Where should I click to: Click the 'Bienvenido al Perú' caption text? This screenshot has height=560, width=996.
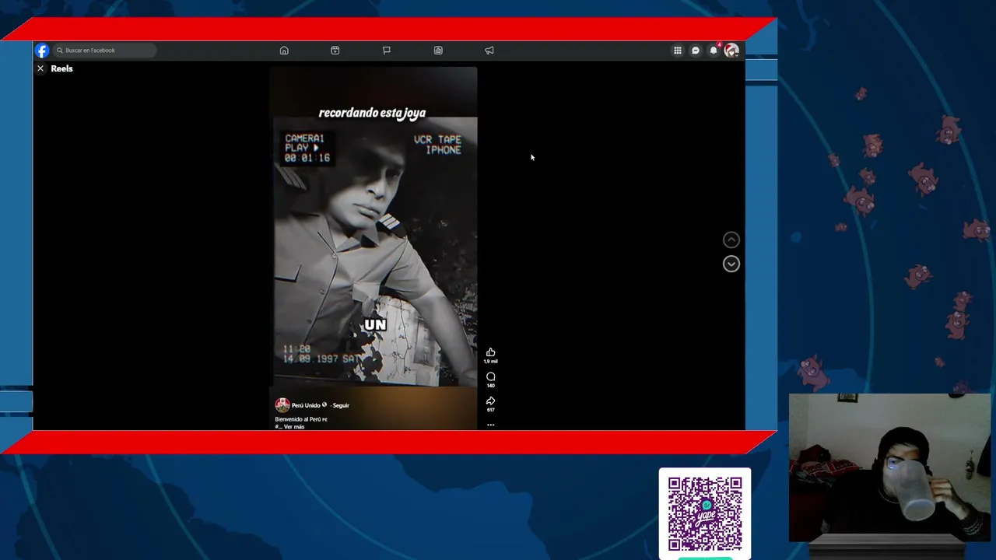[299, 419]
